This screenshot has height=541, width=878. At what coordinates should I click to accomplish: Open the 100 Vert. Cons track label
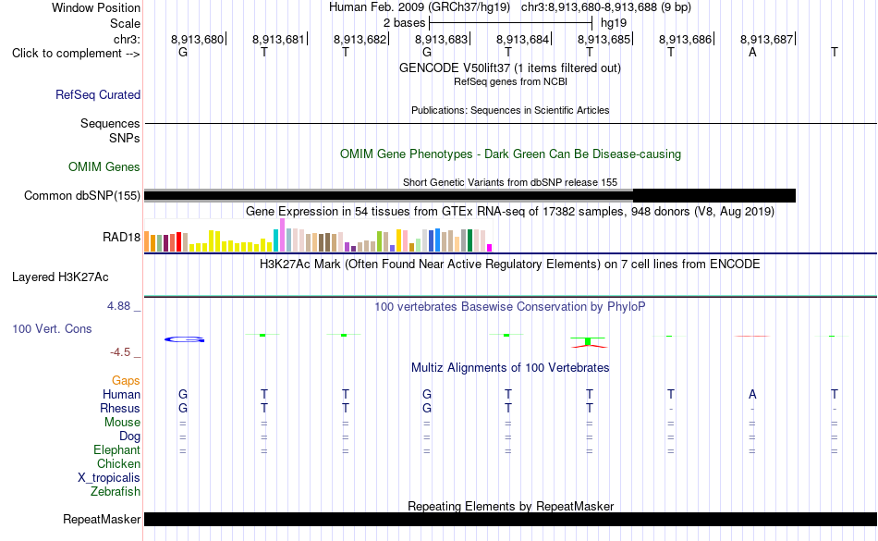click(52, 328)
